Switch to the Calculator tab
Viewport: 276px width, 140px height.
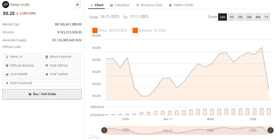[120, 5]
